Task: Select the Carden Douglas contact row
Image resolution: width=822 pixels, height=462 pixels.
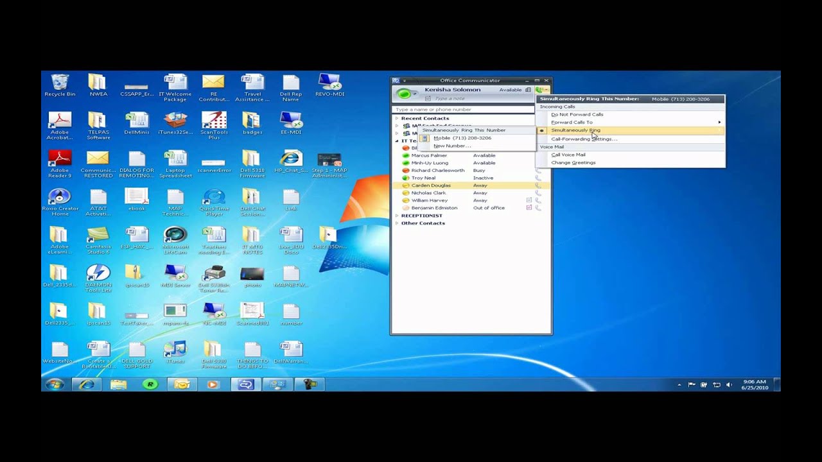Action: click(471, 185)
